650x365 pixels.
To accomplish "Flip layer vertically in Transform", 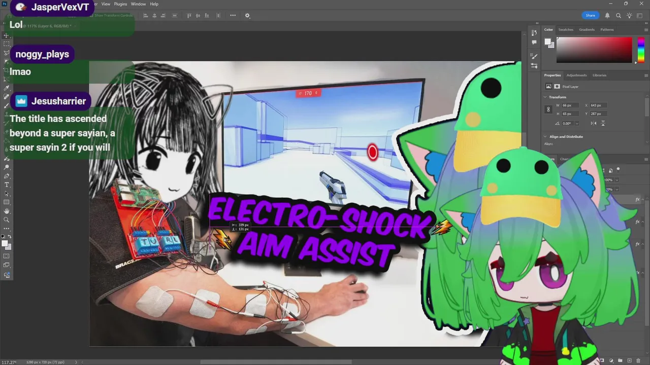I will point(603,123).
